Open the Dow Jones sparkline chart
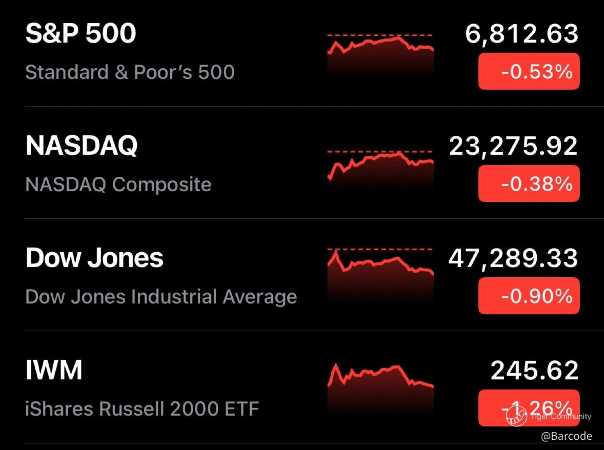 380,274
